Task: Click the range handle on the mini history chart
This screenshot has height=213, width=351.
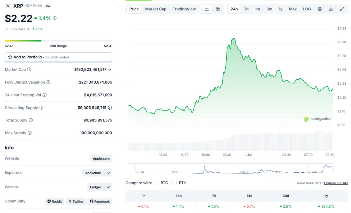Action: (333, 169)
